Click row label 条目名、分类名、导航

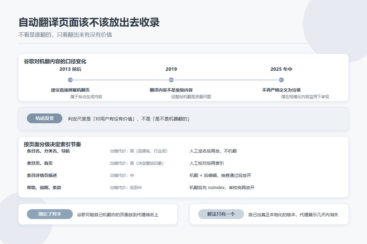pyautogui.click(x=48, y=151)
